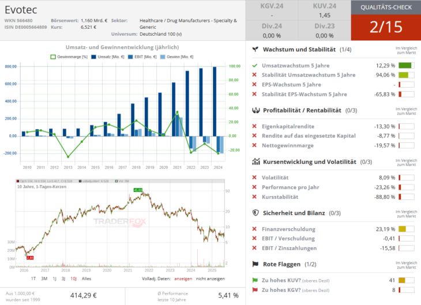
Task: Click the Kursentwicklung und Volatilität chart icon
Action: (256, 161)
